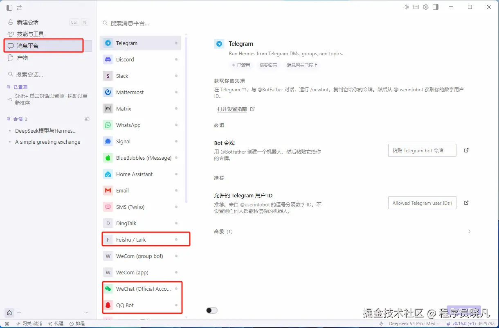Viewport: 499px width, 328px height.
Task: Click the 搜索会话 search field
Action: (x=48, y=75)
